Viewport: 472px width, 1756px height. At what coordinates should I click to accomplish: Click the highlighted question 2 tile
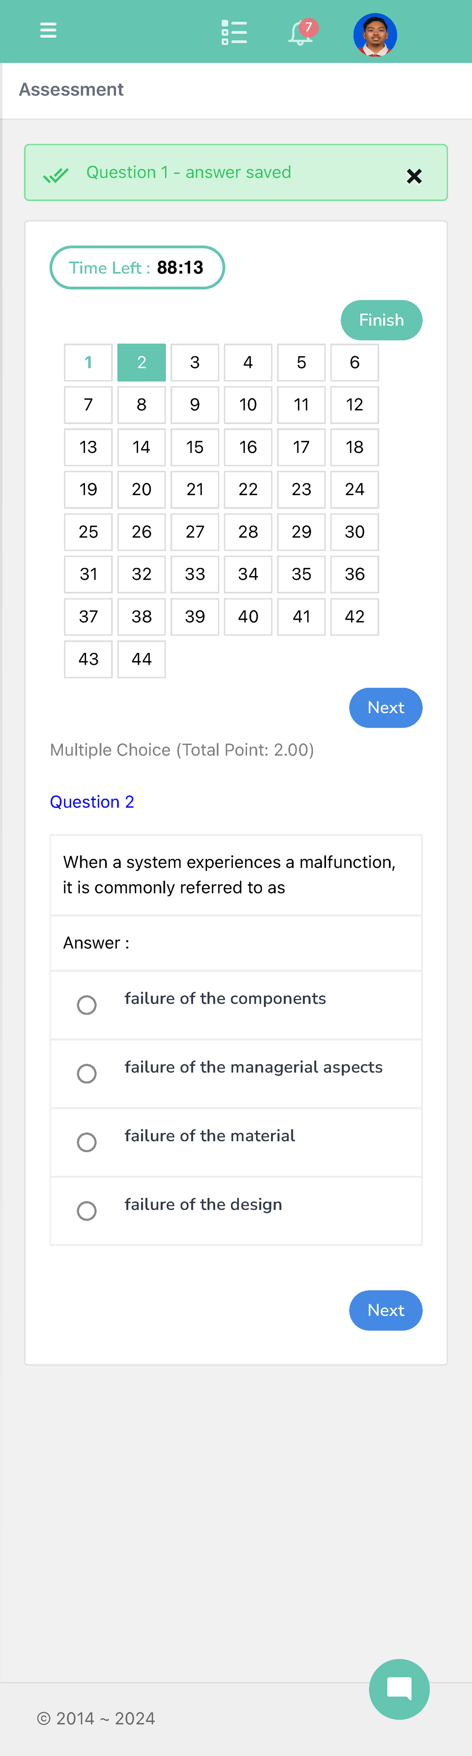[x=141, y=363]
